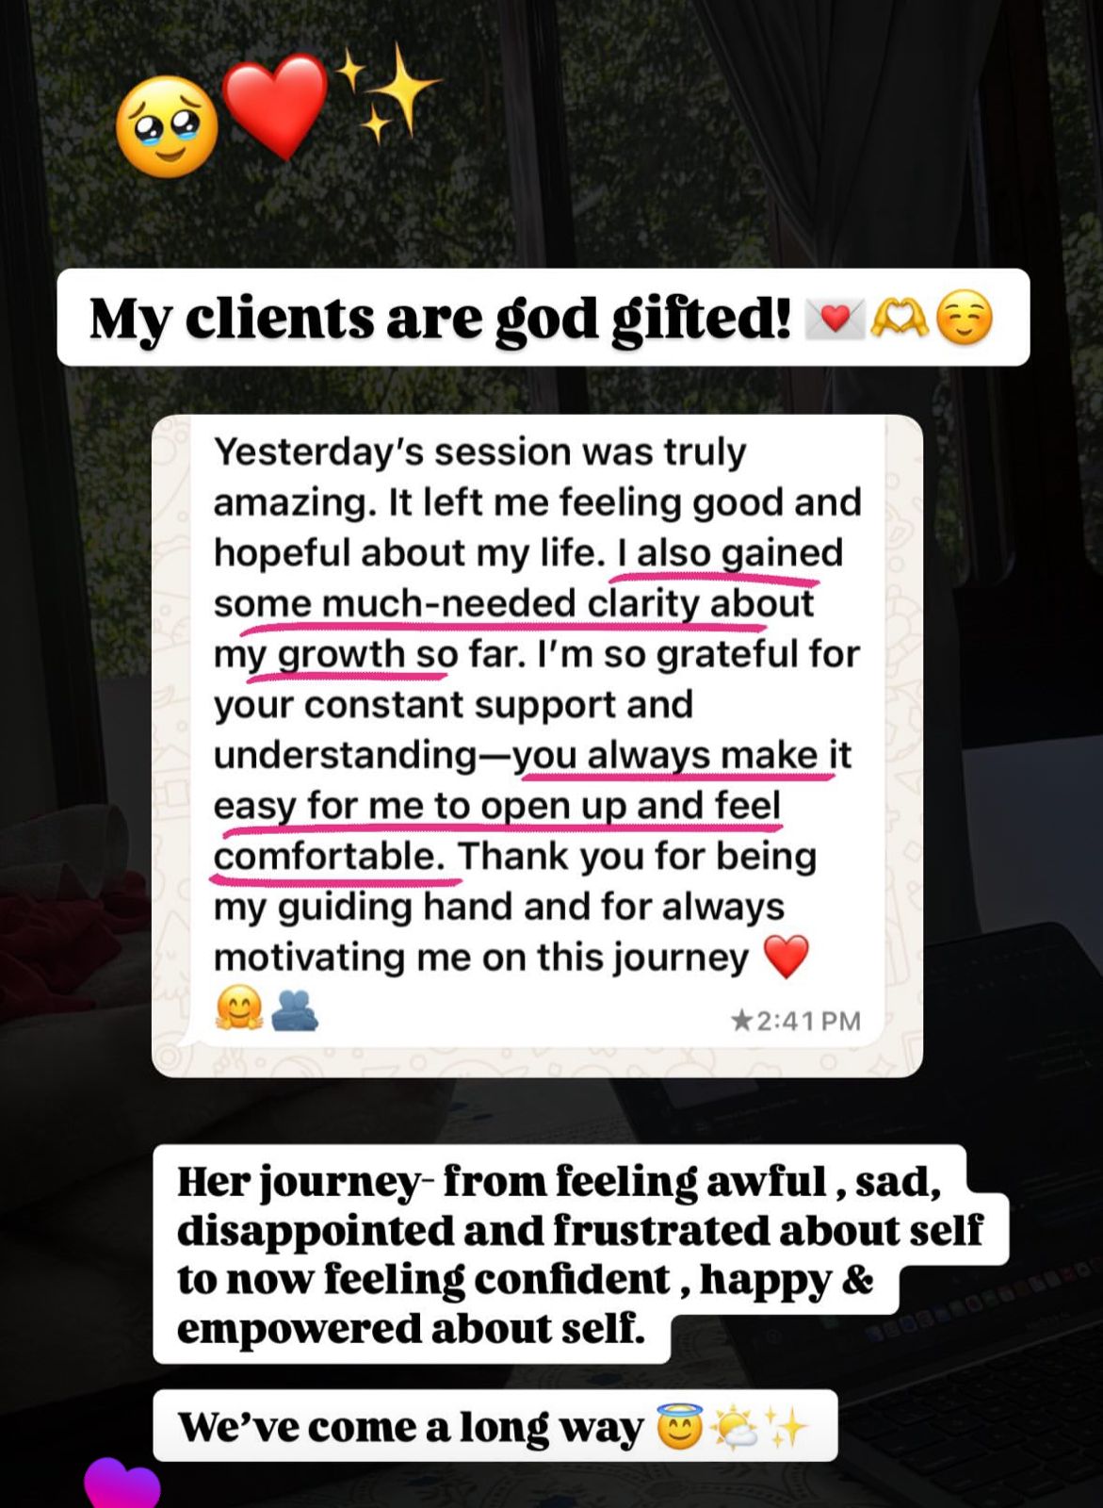
Task: Select the 'Her journey' text block
Action: click(x=580, y=1254)
